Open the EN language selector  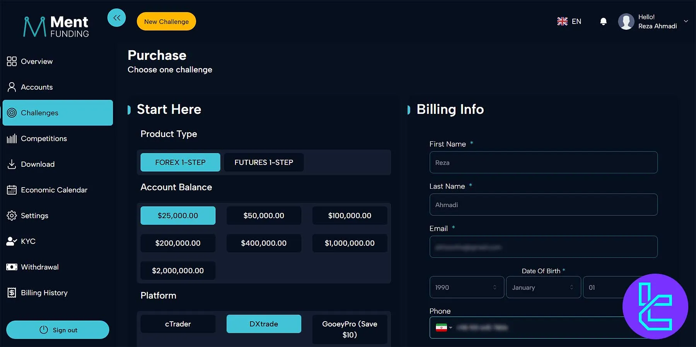click(569, 22)
